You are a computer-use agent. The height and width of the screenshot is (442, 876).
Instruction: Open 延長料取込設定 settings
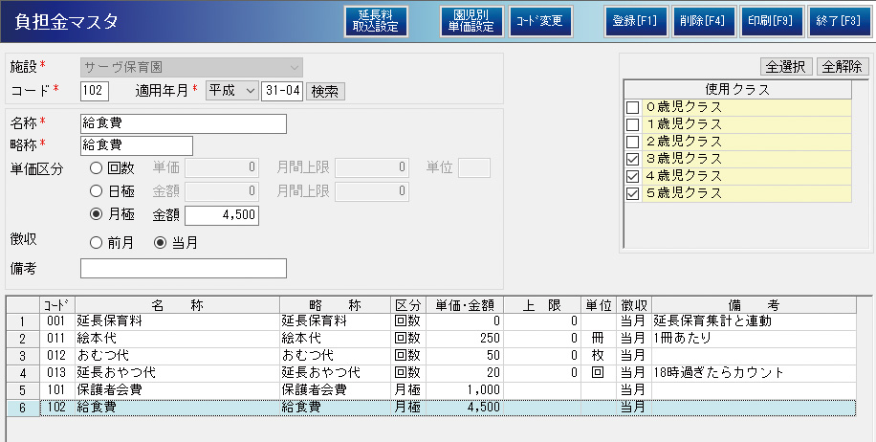[x=376, y=21]
